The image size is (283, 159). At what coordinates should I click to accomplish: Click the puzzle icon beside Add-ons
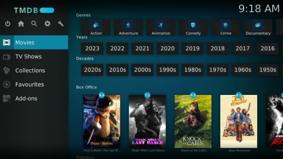tap(6, 98)
